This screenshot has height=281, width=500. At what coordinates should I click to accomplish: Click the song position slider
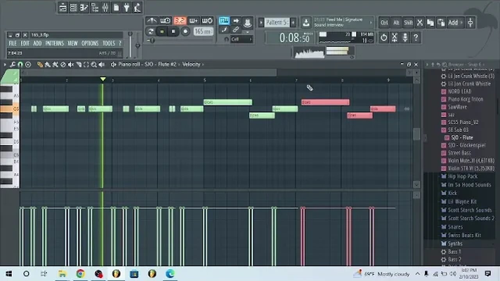point(180,40)
